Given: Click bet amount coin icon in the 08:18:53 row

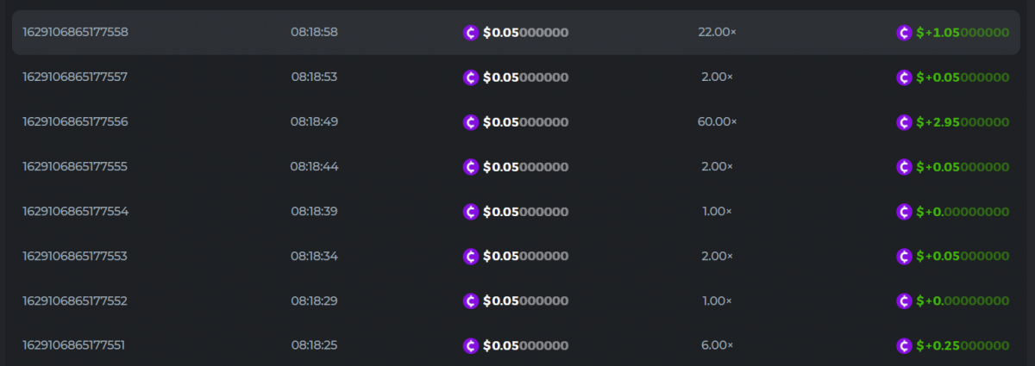Looking at the screenshot, I should coord(471,78).
